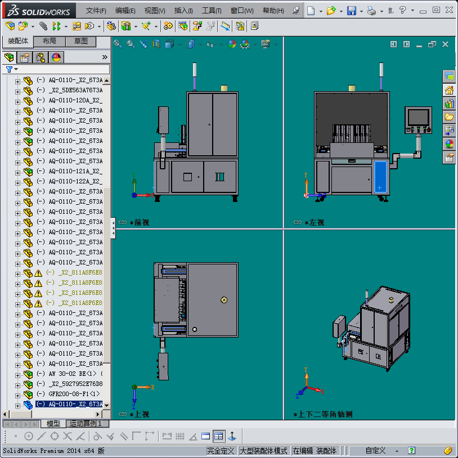The image size is (458, 458).
Task: Expand the FeatureManager tabs chevron
Action: 105,57
